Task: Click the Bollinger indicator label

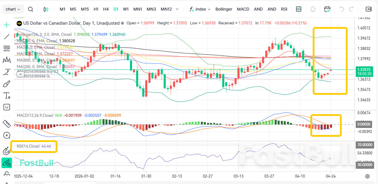Action: 224,9
